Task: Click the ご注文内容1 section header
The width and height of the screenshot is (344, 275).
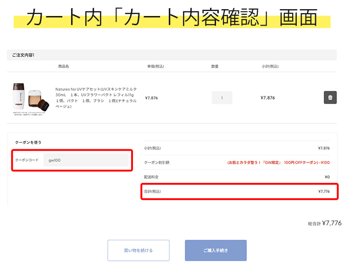Action: click(172, 55)
